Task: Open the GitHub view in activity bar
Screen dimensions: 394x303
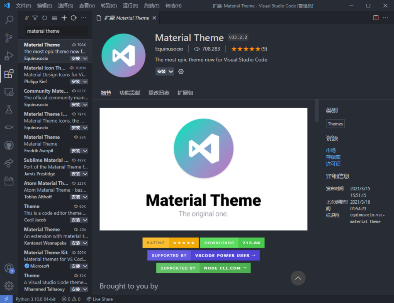Action: 9,145
